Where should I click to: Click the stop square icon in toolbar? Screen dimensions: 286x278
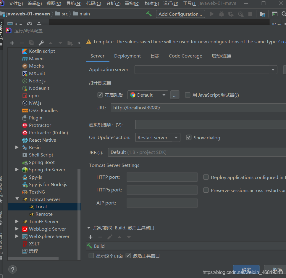(250, 14)
